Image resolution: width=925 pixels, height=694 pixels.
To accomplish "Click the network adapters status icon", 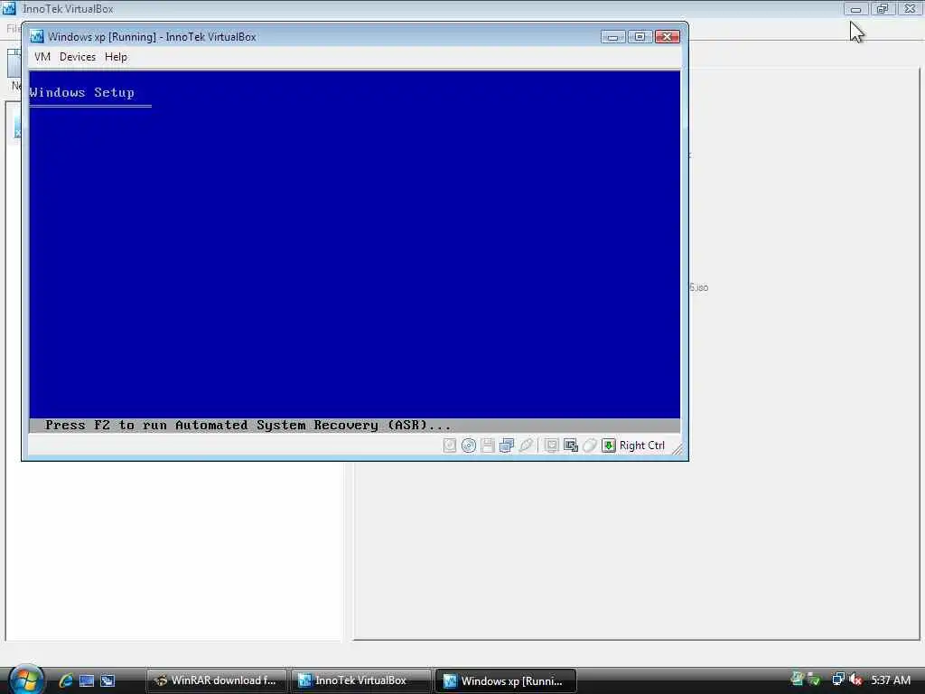I will click(x=506, y=445).
